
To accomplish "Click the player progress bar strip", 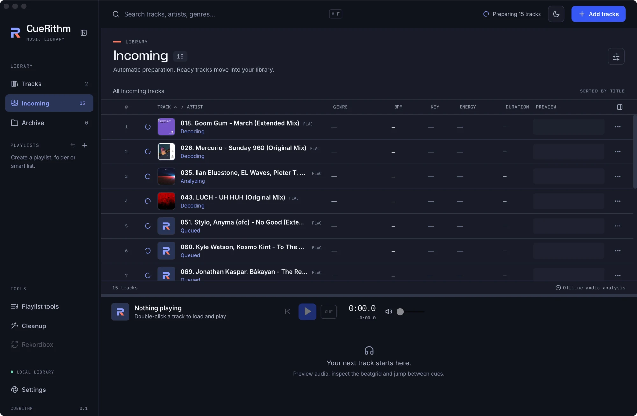I will click(x=369, y=296).
